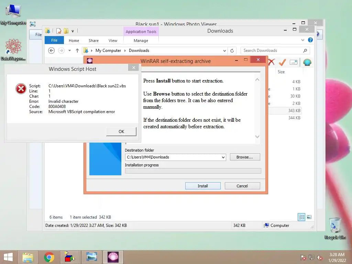
Task: Open the Explorer Help question mark icon
Action: click(310, 40)
